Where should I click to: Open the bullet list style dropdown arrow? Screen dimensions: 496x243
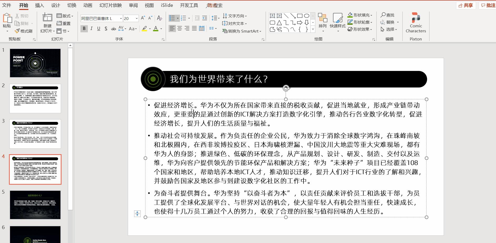pos(178,18)
